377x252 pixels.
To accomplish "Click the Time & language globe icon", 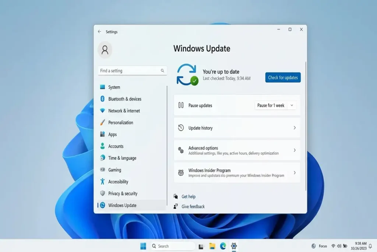I will [x=102, y=158].
